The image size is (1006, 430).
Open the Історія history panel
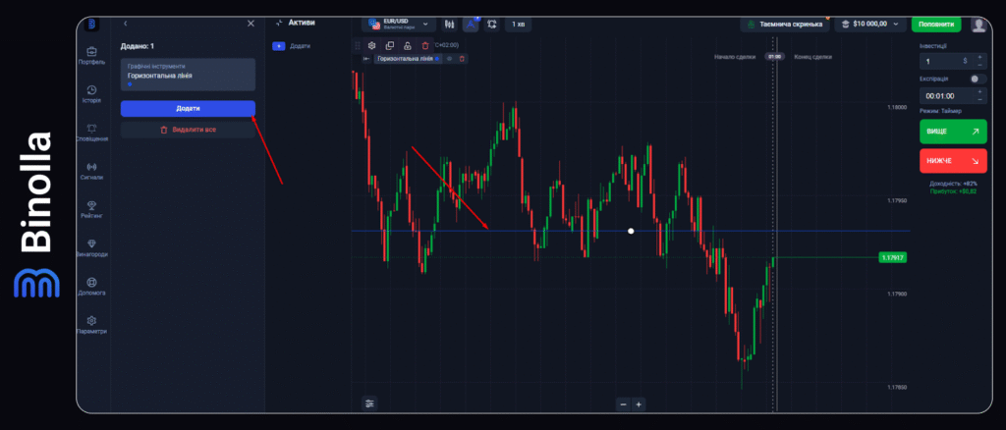click(x=91, y=94)
